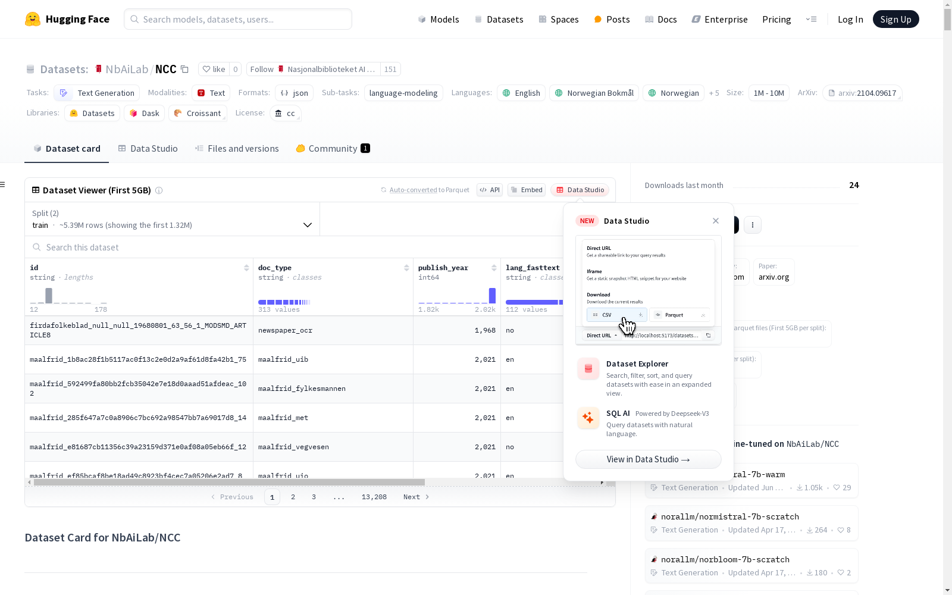Click View in Data Studio button
Screen dimensions: 952x595
click(649, 459)
